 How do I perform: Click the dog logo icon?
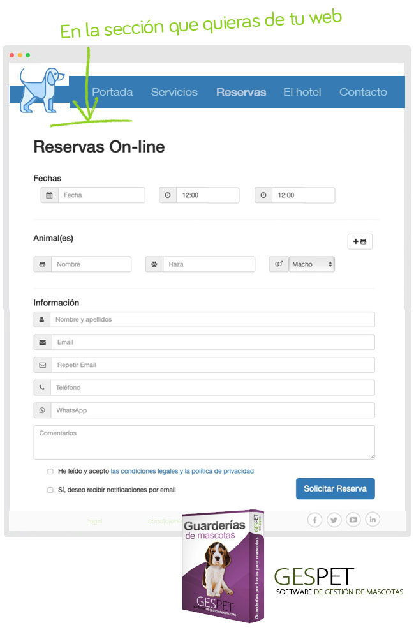pyautogui.click(x=40, y=89)
